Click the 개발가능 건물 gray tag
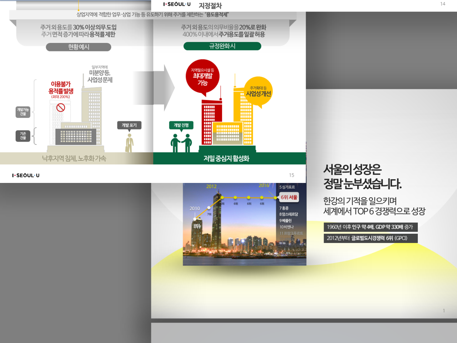Screen dimensions: 457x343 click(23, 112)
